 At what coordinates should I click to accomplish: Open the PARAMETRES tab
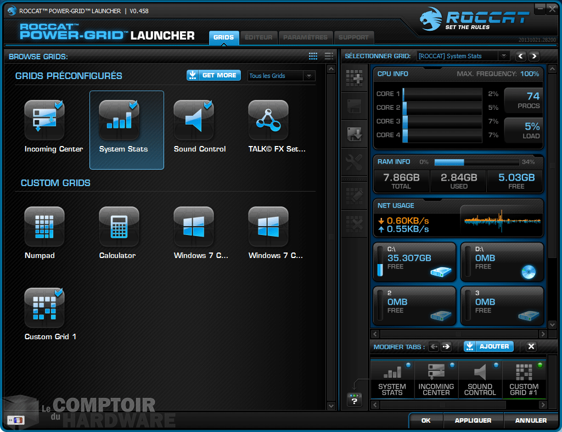click(306, 38)
